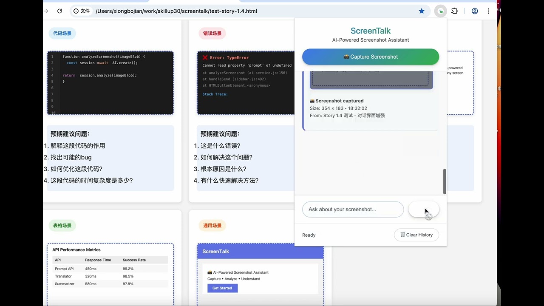Click the Success Rate column header
This screenshot has width=544, height=306.
point(134,260)
